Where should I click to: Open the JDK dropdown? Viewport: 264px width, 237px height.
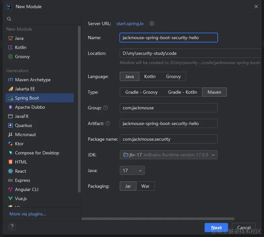tap(169, 155)
